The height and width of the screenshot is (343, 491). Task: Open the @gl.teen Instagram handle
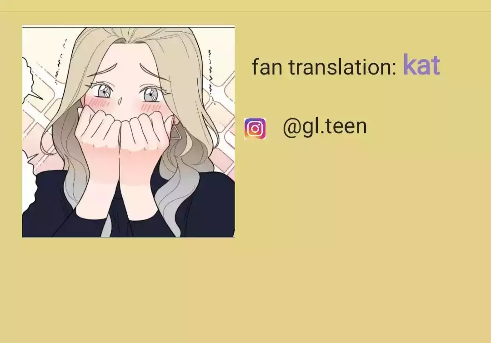pyautogui.click(x=325, y=127)
